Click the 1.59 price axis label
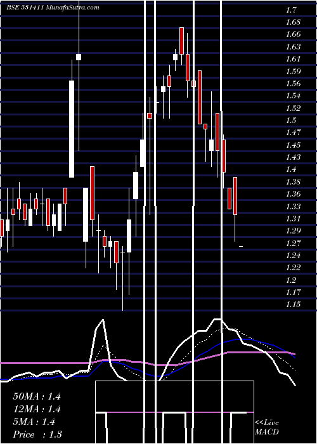The height and width of the screenshot is (444, 317). (293, 71)
